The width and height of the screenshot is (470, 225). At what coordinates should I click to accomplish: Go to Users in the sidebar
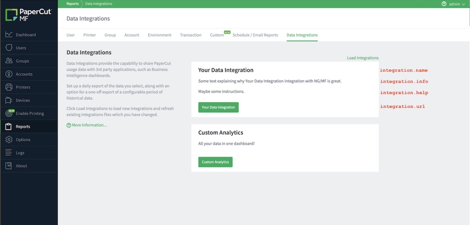pyautogui.click(x=29, y=48)
